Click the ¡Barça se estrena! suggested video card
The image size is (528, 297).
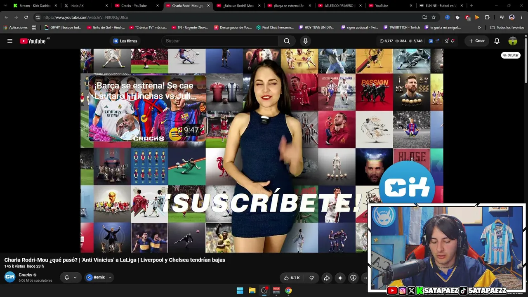coord(147,108)
